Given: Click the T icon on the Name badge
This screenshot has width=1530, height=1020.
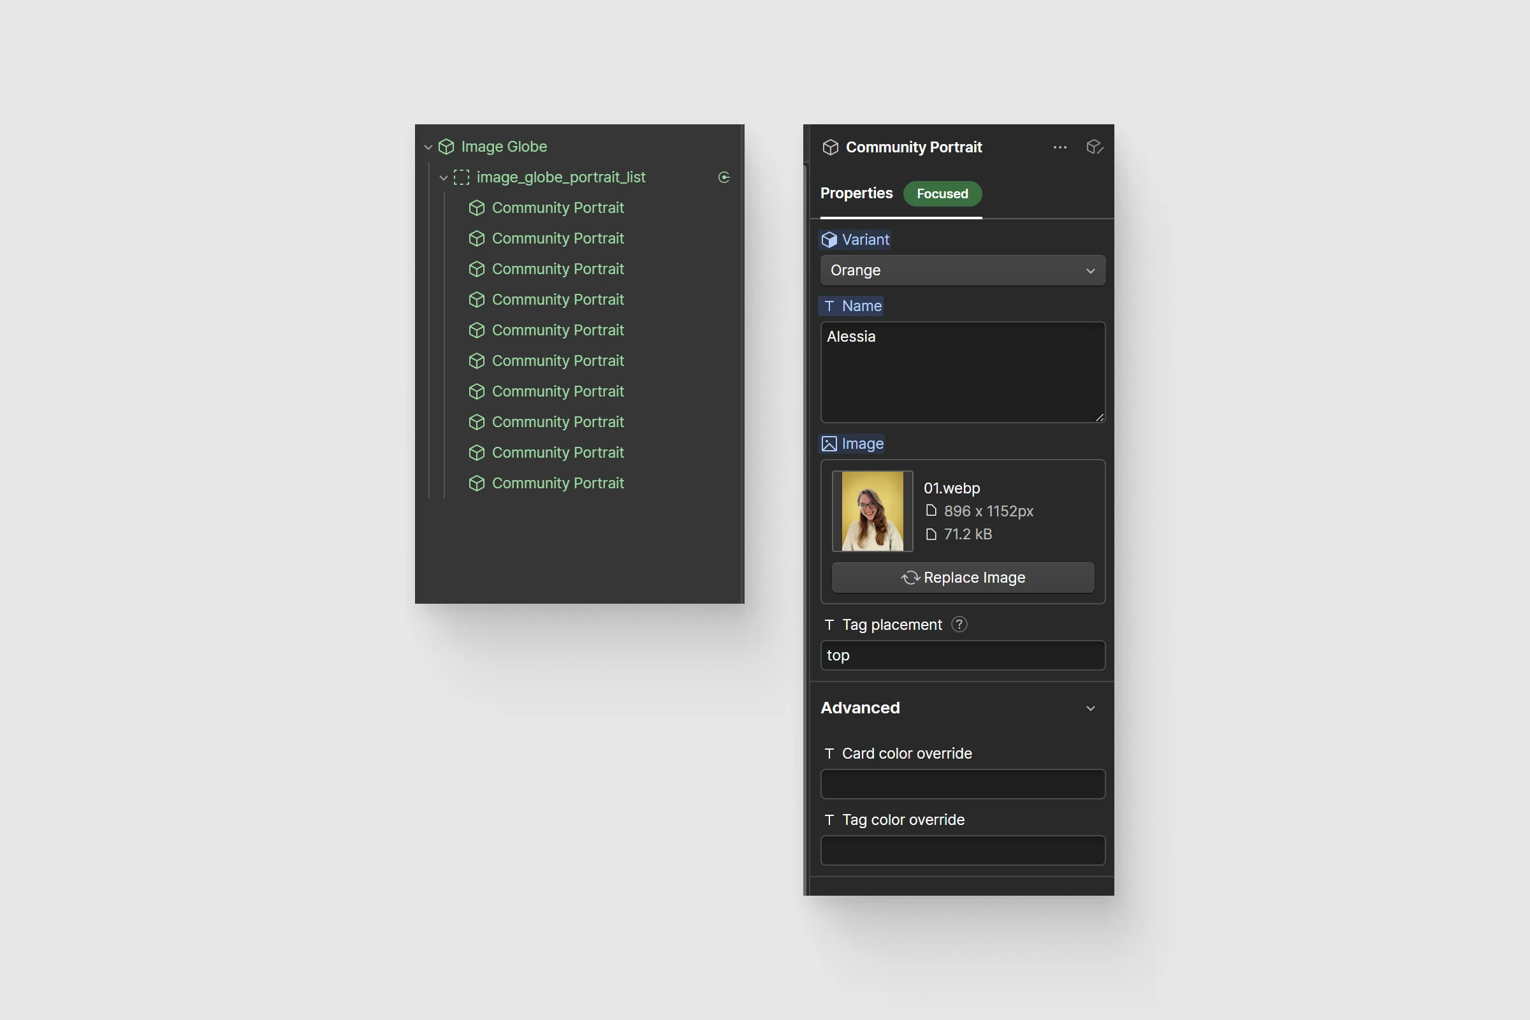Looking at the screenshot, I should [829, 306].
